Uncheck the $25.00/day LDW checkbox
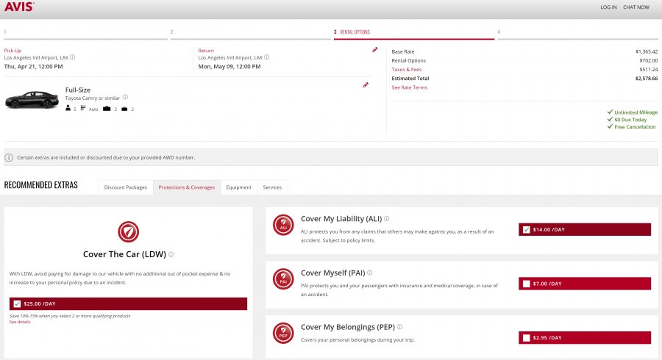The image size is (662, 360). pyautogui.click(x=17, y=303)
